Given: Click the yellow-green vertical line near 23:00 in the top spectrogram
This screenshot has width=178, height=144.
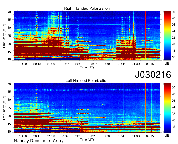Looking at the screenshot, I should pos(89,36).
